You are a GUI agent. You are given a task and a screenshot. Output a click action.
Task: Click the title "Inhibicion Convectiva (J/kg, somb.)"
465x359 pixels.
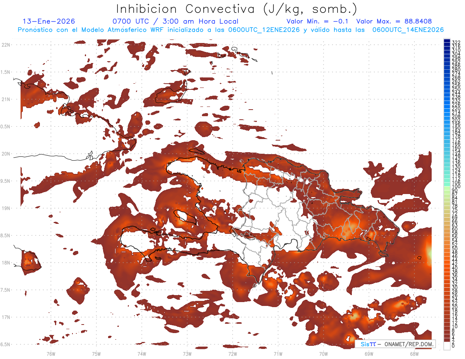pyautogui.click(x=237, y=9)
